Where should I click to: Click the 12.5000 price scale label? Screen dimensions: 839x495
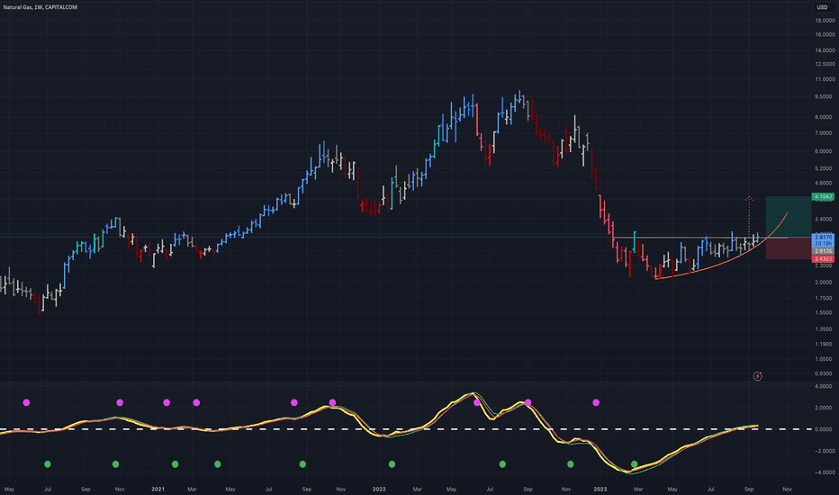(825, 64)
